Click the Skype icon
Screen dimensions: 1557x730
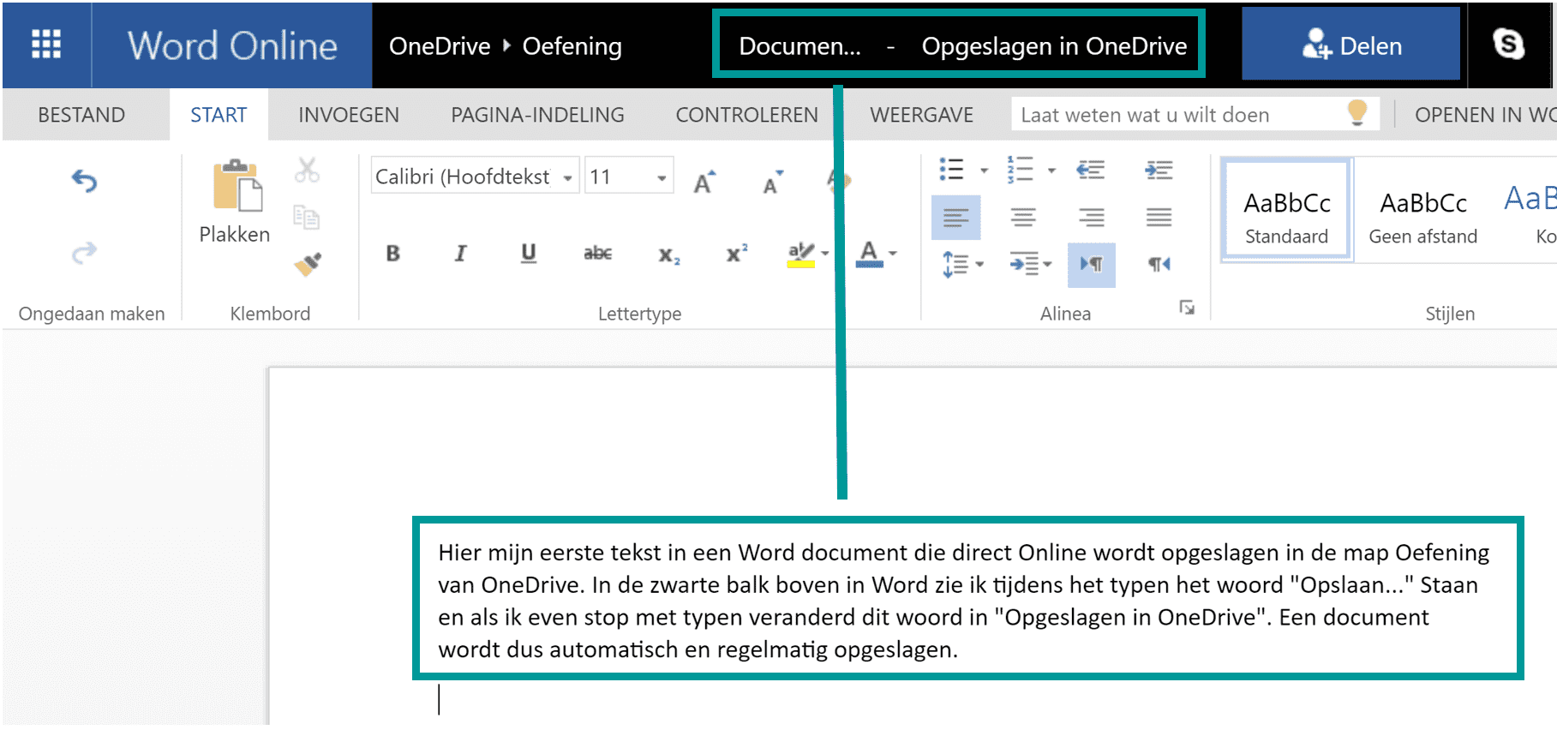coord(1508,45)
